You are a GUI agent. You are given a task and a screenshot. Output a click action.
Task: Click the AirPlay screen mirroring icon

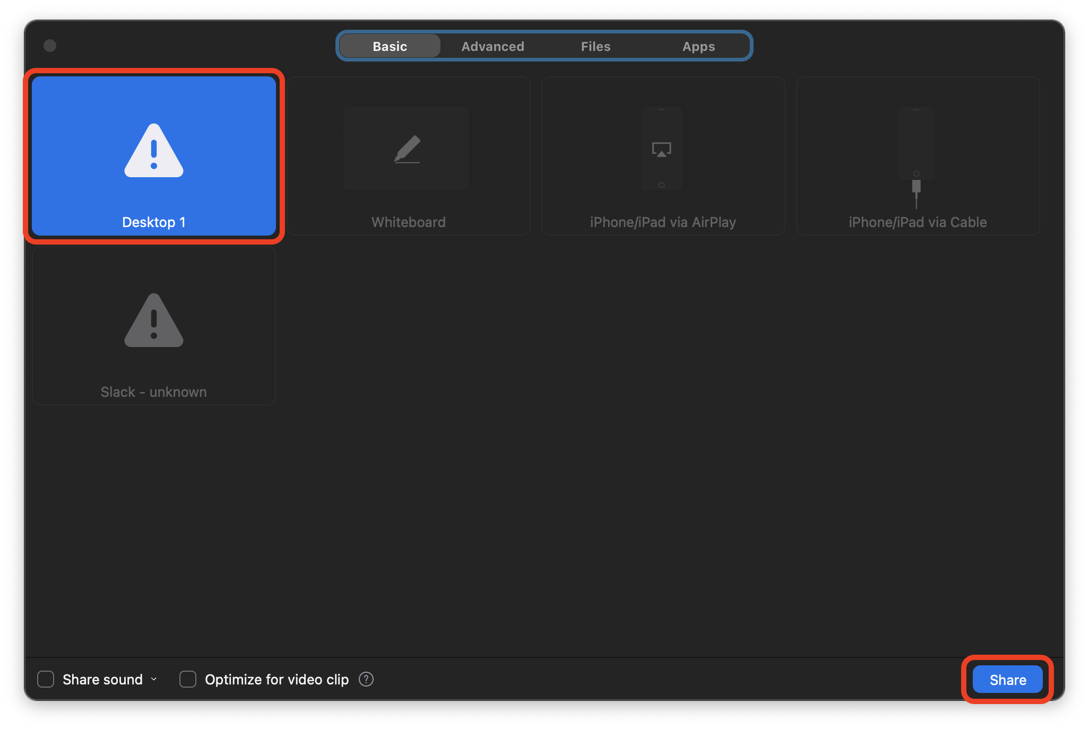pos(661,150)
